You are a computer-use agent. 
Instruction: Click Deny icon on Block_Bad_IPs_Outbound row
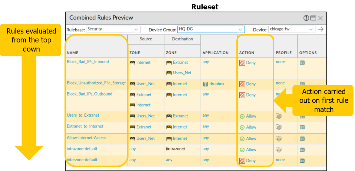point(242,95)
